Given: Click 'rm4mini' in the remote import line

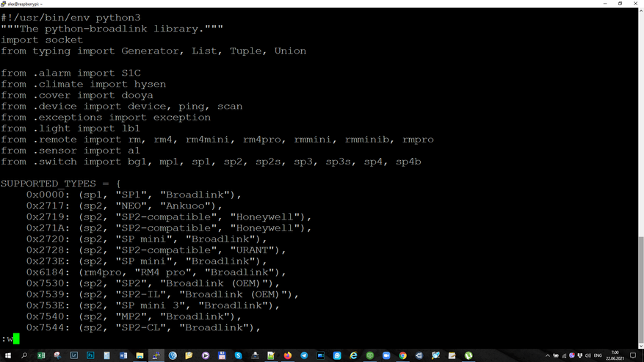Looking at the screenshot, I should click(207, 140).
